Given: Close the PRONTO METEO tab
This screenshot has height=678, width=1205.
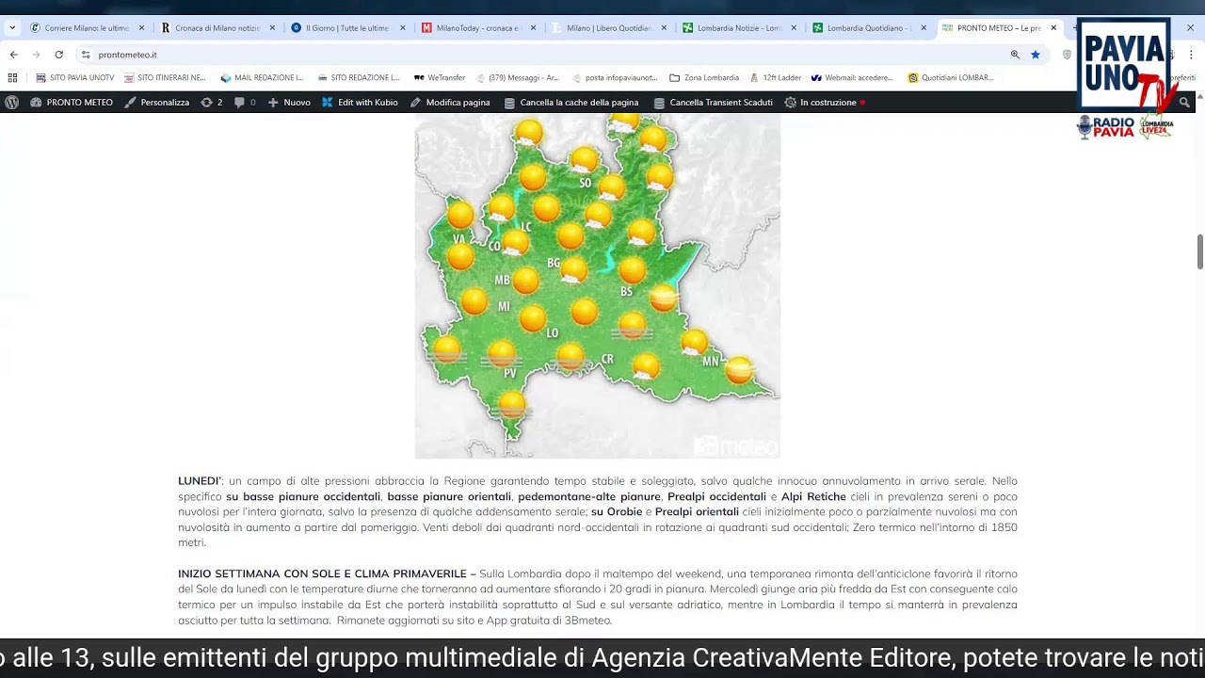Looking at the screenshot, I should pos(1053,28).
